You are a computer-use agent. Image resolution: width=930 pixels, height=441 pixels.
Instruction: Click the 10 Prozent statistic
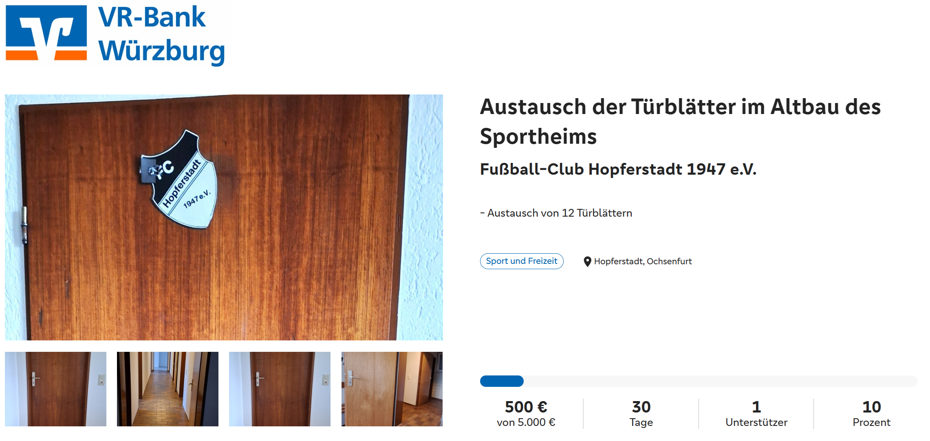tap(871, 414)
